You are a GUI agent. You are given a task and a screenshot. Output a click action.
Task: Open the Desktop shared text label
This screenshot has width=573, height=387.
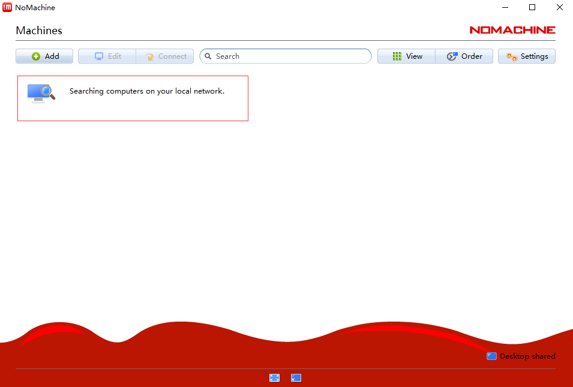527,356
